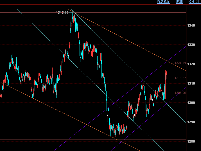Image resolution: width=201 pixels, height=151 pixels.
Task: Click the left arrow navigation icon
Action: click(x=191, y=2)
